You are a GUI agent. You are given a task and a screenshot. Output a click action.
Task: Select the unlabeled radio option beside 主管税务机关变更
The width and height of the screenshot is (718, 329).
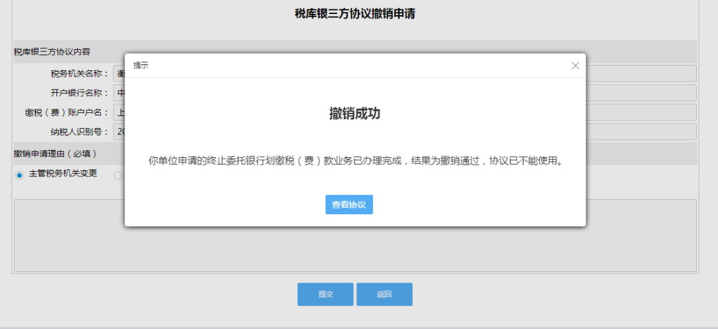click(x=118, y=176)
